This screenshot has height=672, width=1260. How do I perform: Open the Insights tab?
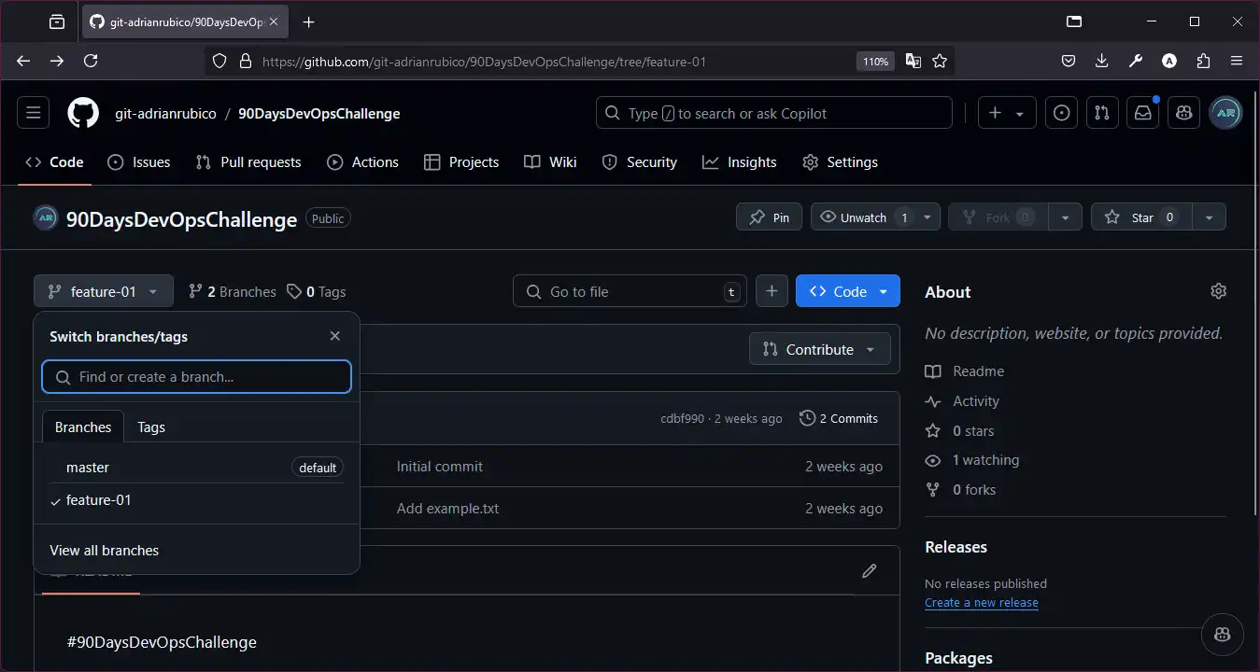740,162
